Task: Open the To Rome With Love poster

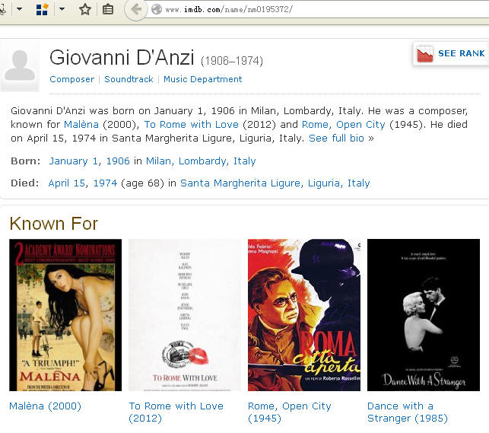Action: [x=185, y=315]
